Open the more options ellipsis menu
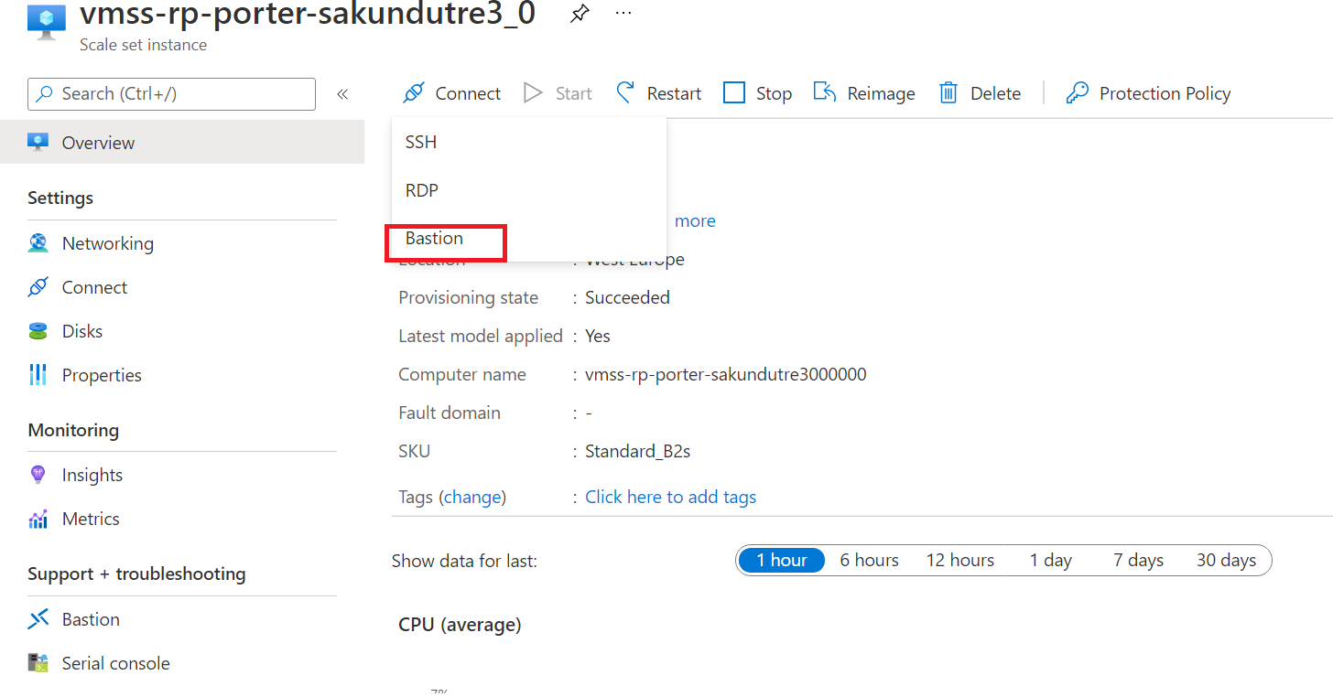Image resolution: width=1333 pixels, height=697 pixels. (x=623, y=15)
